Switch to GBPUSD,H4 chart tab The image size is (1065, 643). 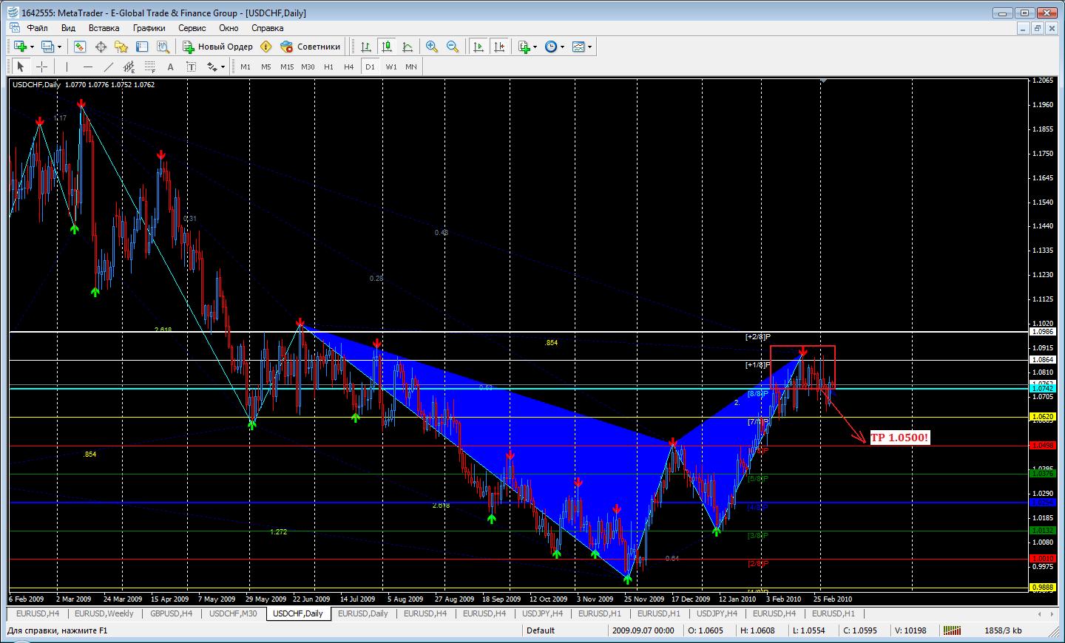171,613
